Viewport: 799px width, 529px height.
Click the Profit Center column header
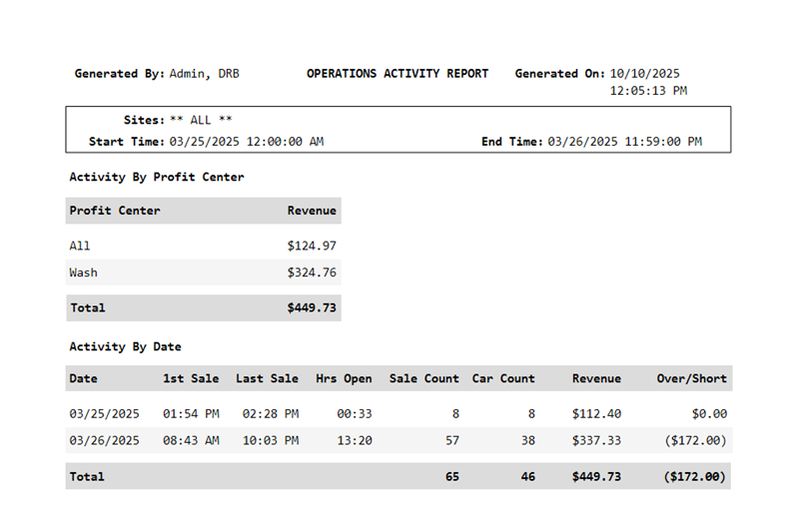coord(115,211)
